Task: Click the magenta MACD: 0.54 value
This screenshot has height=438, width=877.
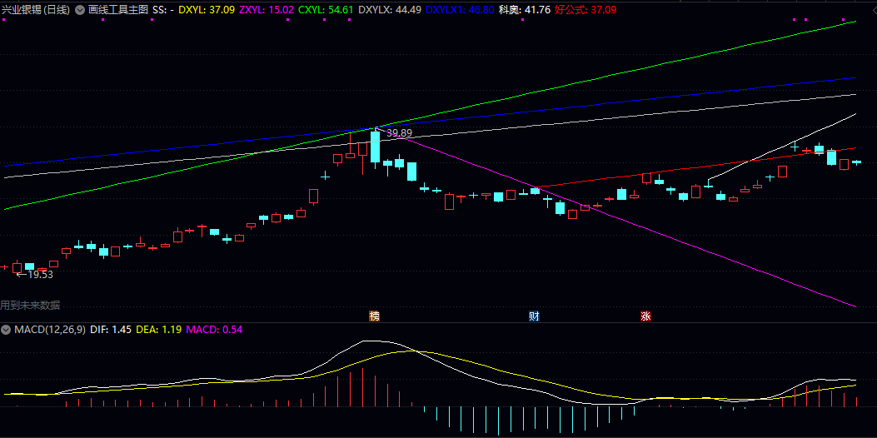Action: pos(214,330)
